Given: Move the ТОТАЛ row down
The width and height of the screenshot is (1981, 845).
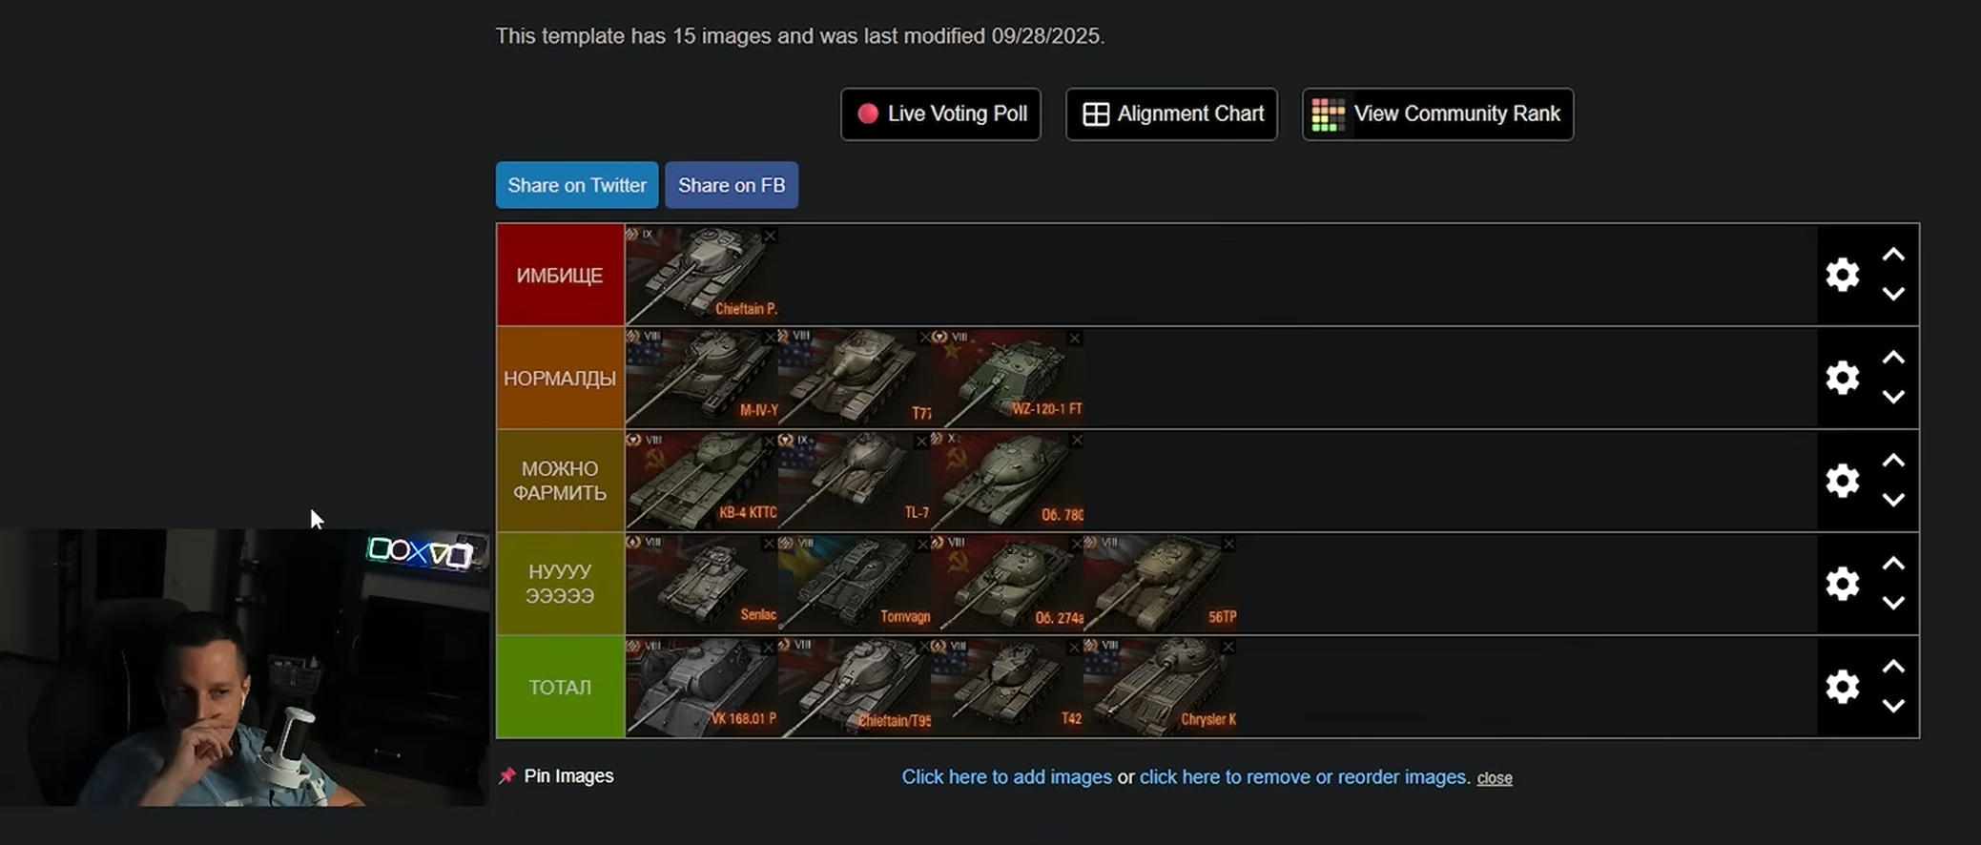Looking at the screenshot, I should tap(1893, 706).
